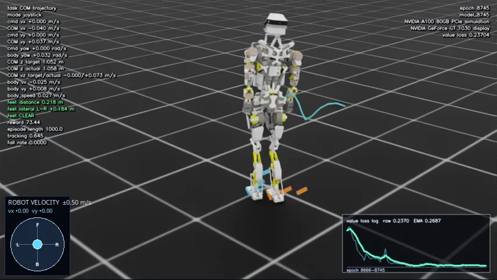Click the 'episode length 1000.0' readout
497x280 pixels.
pos(35,129)
